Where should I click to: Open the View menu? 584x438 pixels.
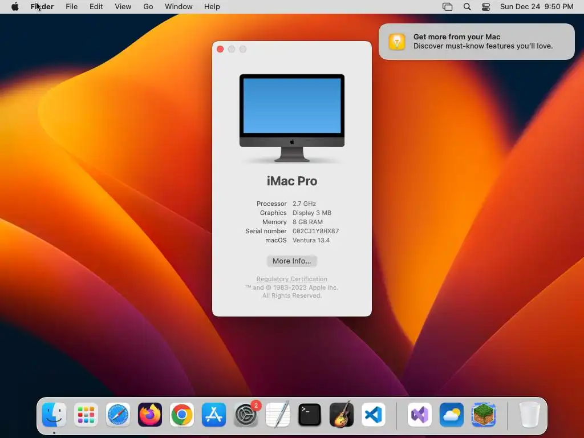(123, 7)
